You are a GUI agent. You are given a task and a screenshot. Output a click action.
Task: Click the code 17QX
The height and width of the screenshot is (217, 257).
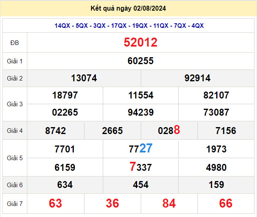(x=119, y=26)
